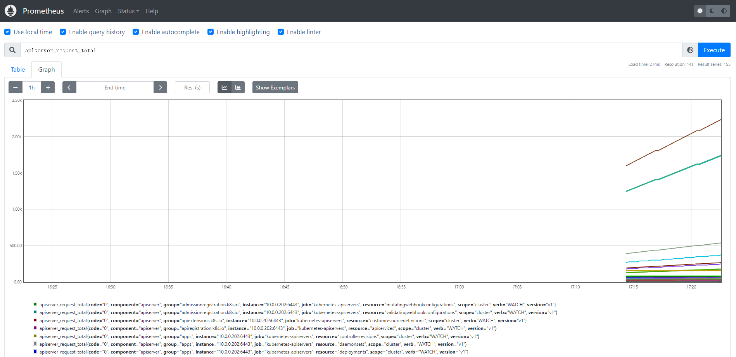The image size is (736, 357).
Task: Show unstacked line graph icon
Action: 224,88
